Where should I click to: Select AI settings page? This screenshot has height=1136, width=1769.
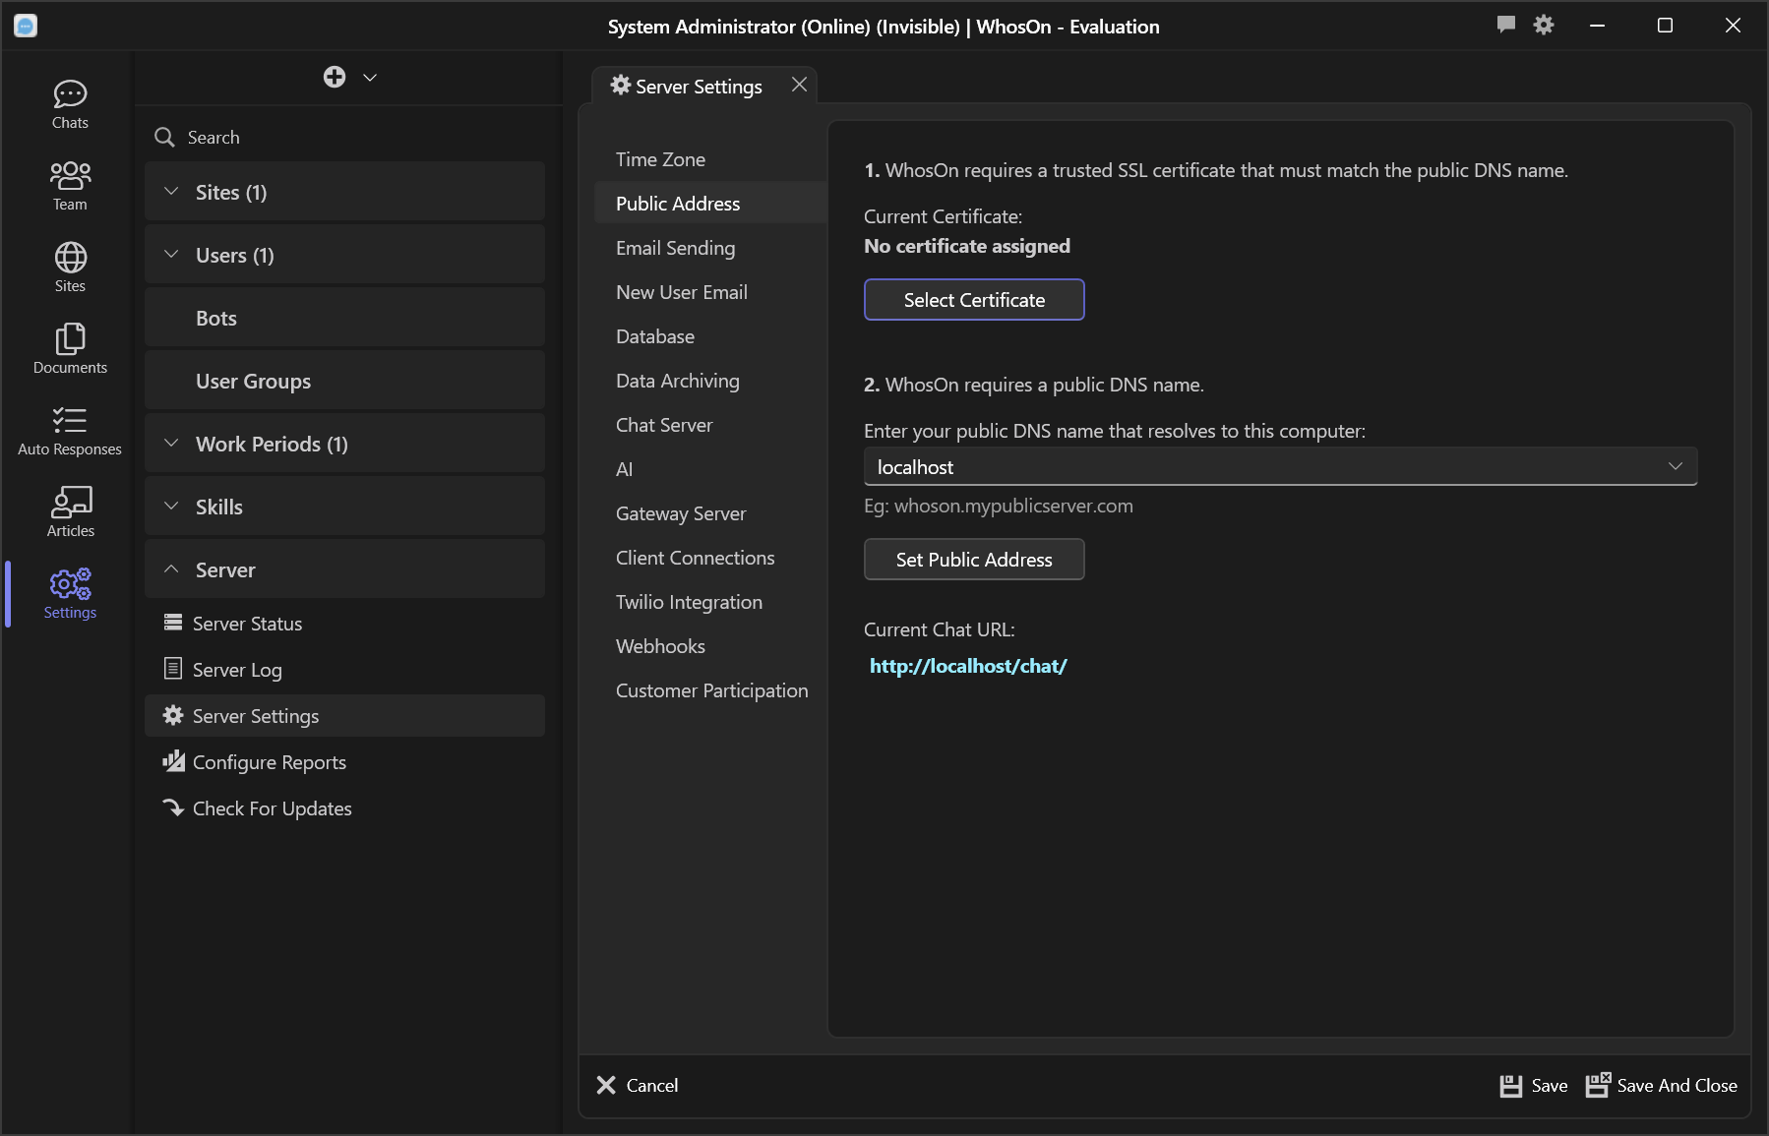click(x=710, y=469)
